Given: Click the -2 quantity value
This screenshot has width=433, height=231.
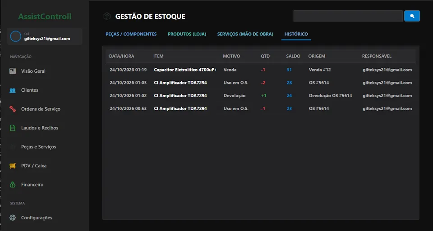Looking at the screenshot, I should tap(263, 83).
